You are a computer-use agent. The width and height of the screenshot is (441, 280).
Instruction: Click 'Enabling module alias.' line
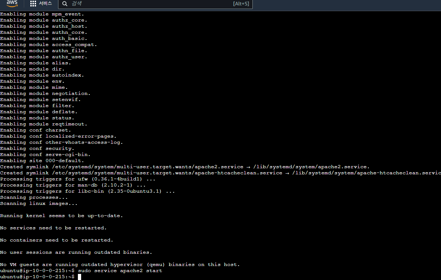tap(36, 63)
